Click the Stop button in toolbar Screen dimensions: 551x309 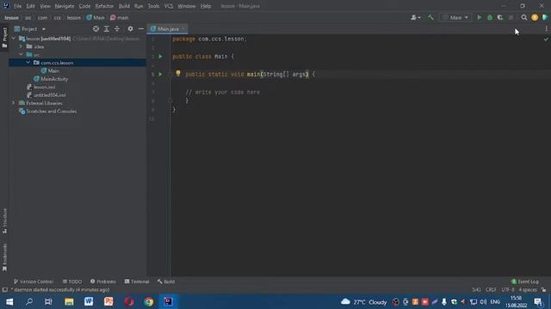click(511, 17)
